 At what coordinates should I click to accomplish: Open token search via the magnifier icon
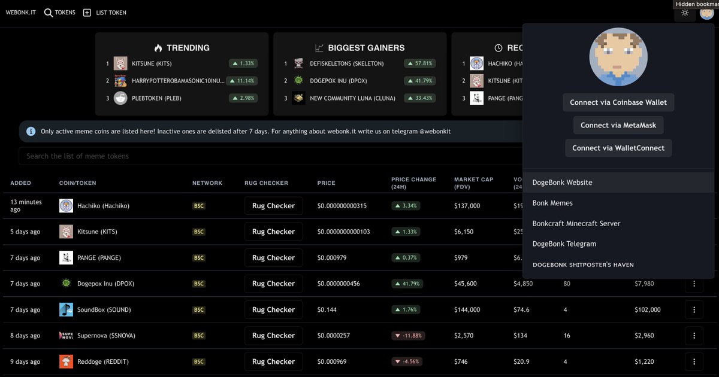(47, 12)
